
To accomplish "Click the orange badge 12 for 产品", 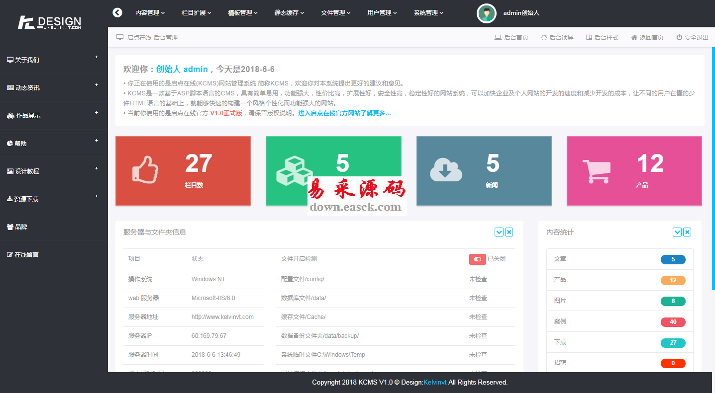I will point(673,280).
